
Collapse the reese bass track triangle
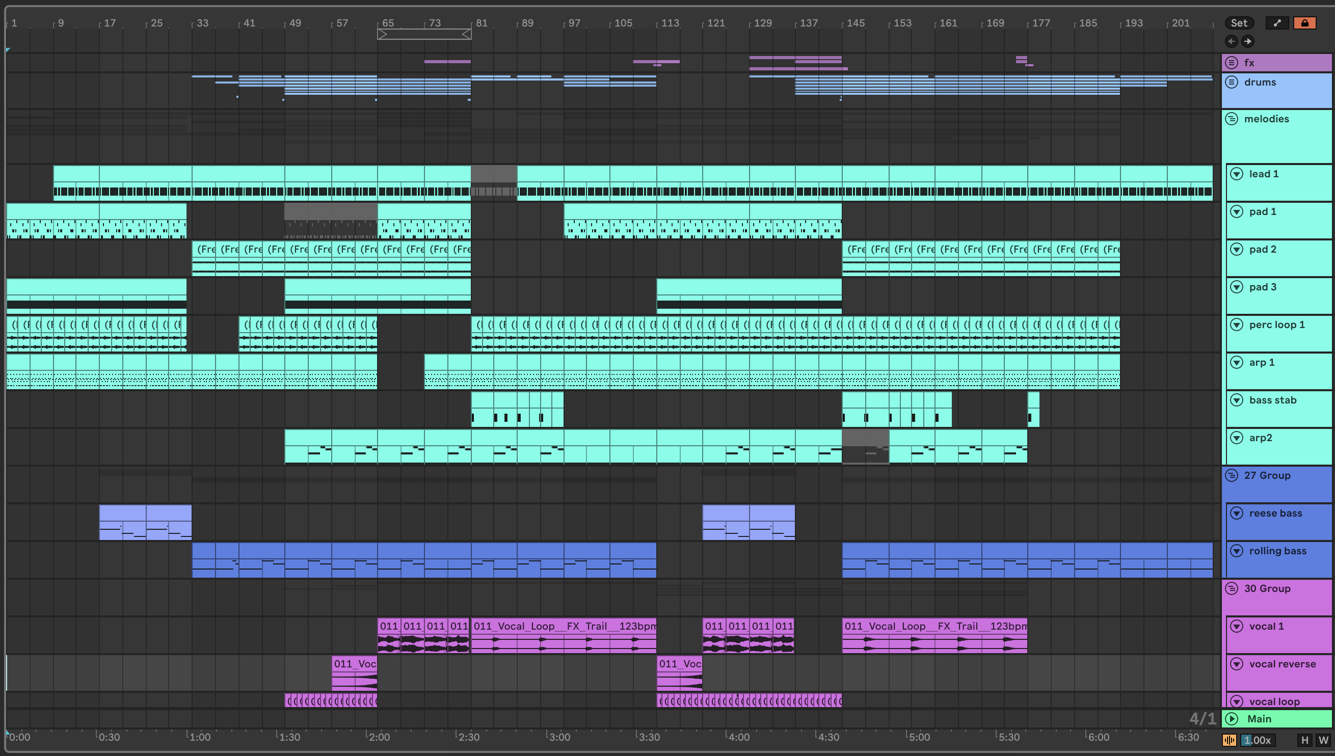1237,513
